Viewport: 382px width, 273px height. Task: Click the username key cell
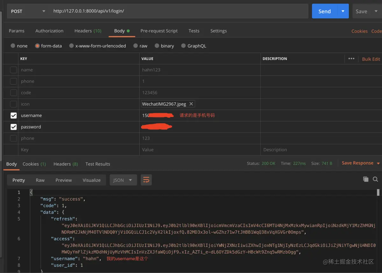pos(79,115)
